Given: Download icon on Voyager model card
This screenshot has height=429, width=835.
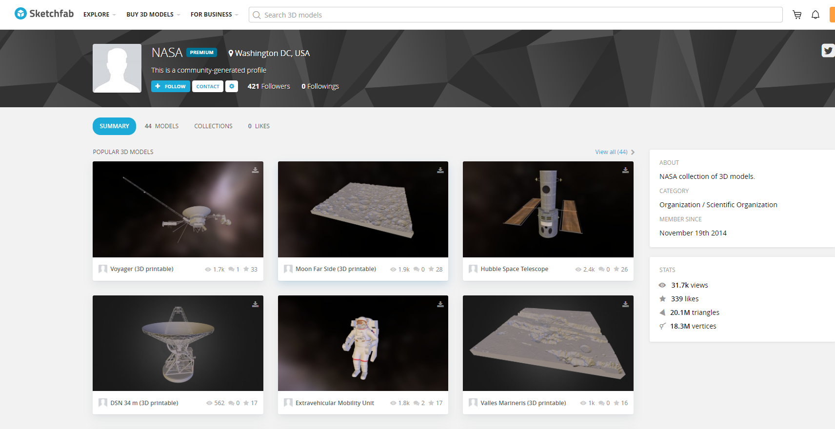Looking at the screenshot, I should click(x=255, y=170).
